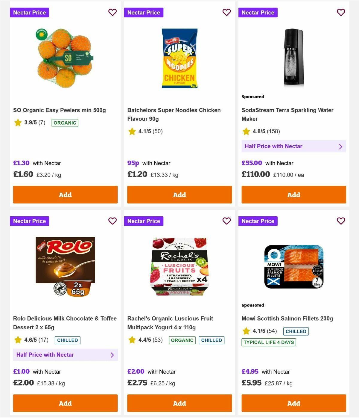Click the heart icon on SO Organic Easy Peelers

click(112, 12)
